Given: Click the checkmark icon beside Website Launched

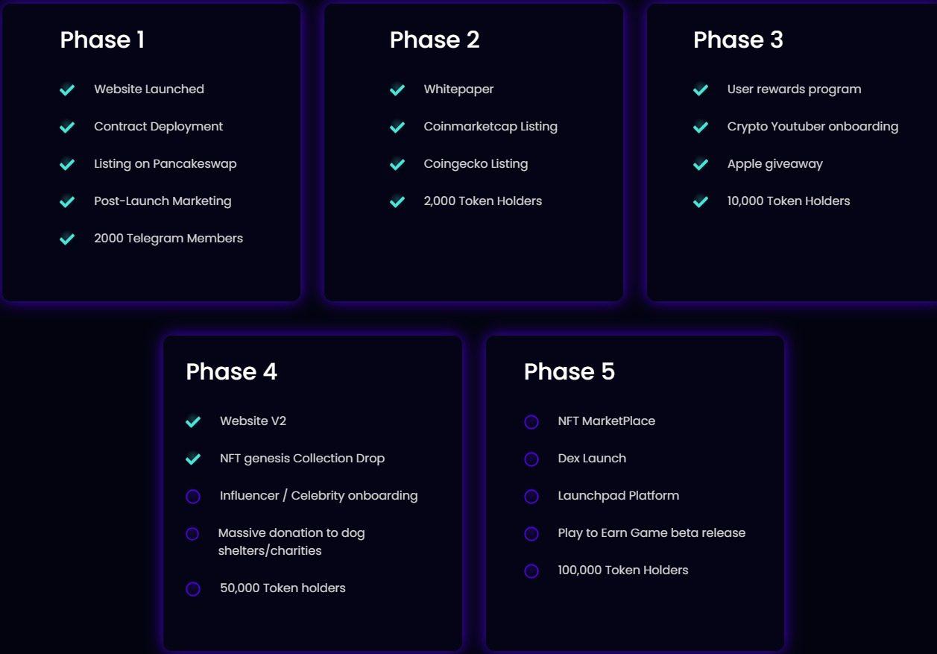Looking at the screenshot, I should pyautogui.click(x=67, y=89).
